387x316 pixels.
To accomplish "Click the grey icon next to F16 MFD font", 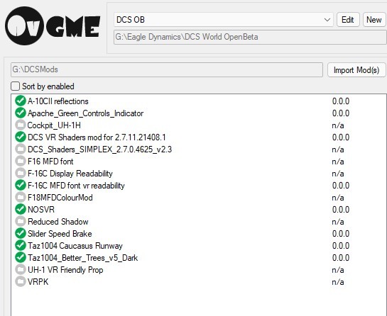I will 21,162.
